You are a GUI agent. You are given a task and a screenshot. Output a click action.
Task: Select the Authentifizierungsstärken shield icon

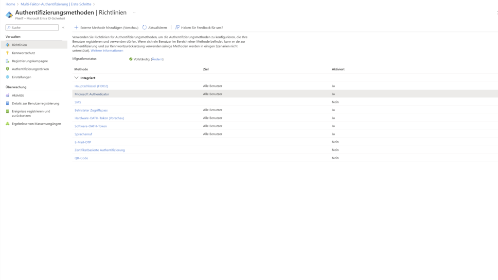tap(7, 69)
